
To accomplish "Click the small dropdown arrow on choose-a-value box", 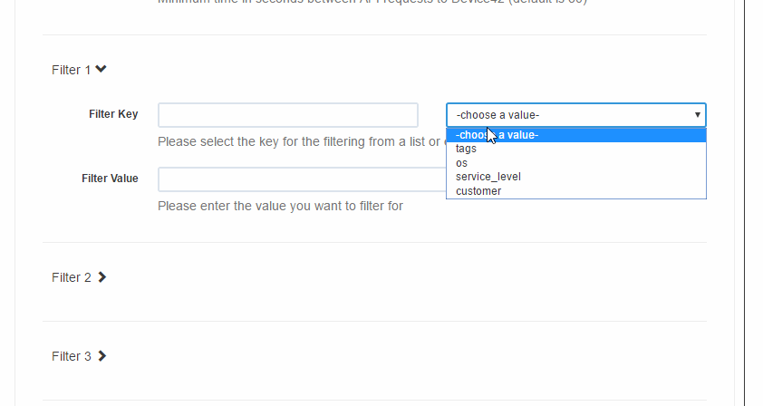I will pyautogui.click(x=698, y=115).
